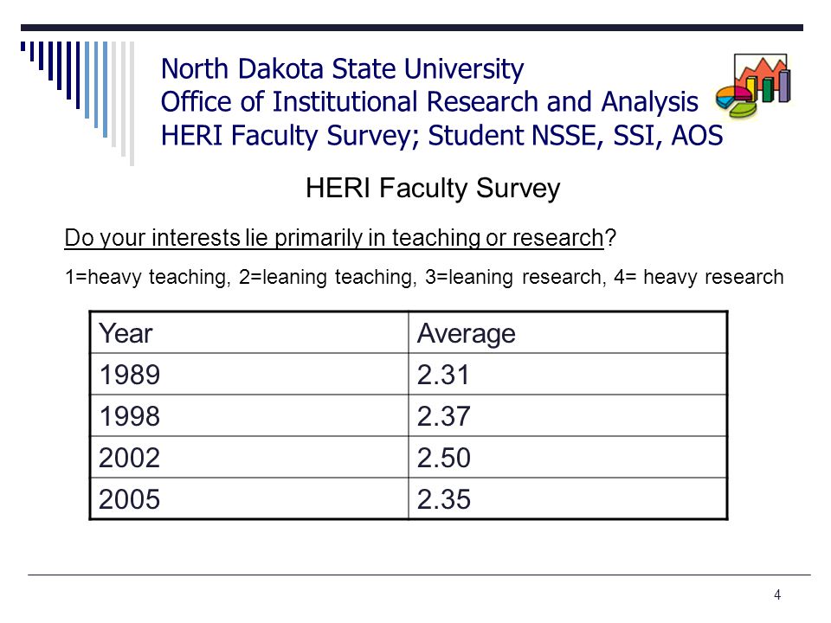Click the underlined teaching or research question
The image size is (831, 623).
pyautogui.click(x=339, y=238)
